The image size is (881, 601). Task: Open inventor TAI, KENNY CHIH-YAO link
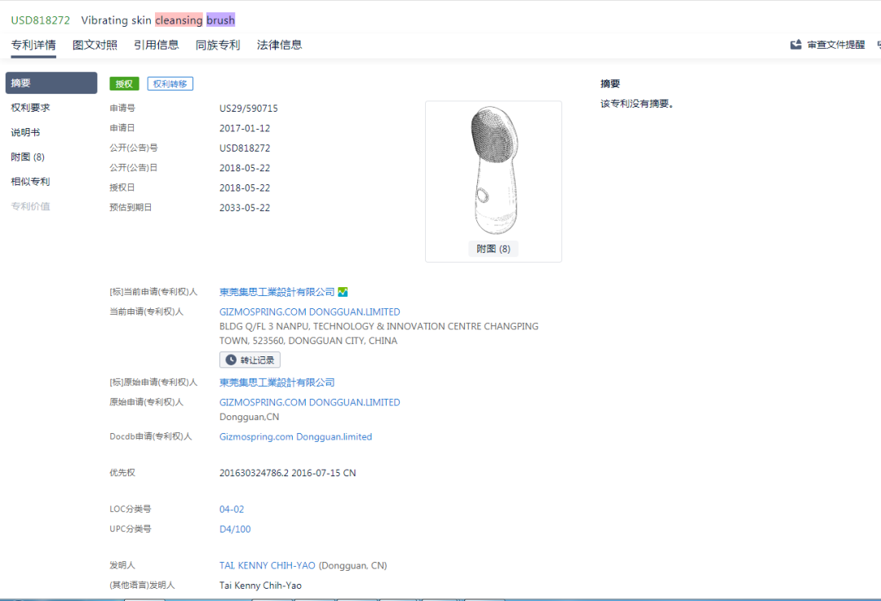268,566
